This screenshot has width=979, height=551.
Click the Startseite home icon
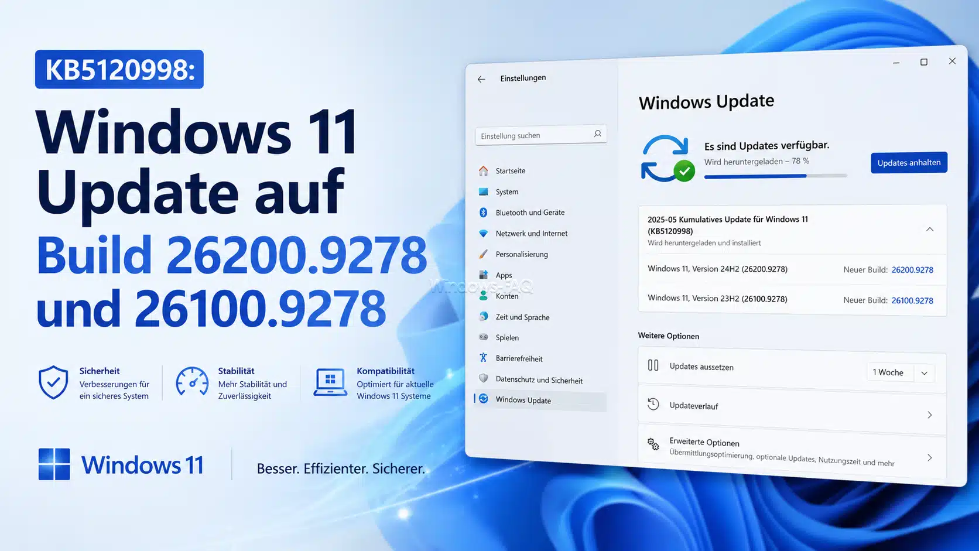point(483,170)
